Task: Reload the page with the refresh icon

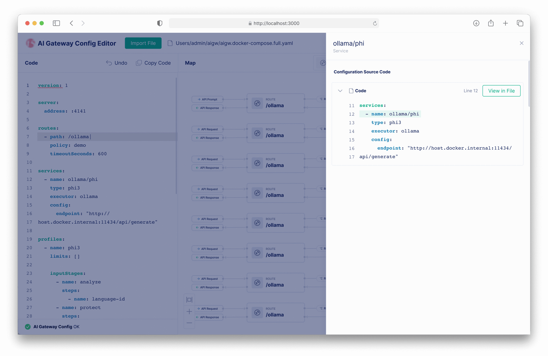Action: pyautogui.click(x=375, y=23)
